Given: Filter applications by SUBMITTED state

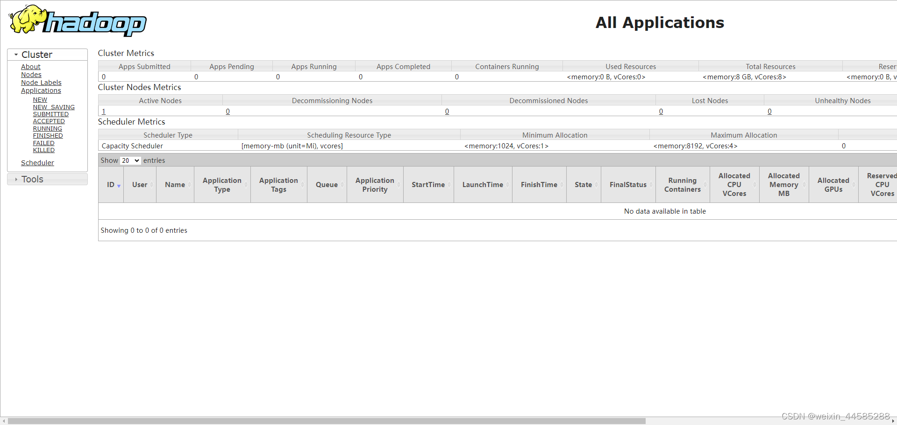Looking at the screenshot, I should pyautogui.click(x=50, y=114).
